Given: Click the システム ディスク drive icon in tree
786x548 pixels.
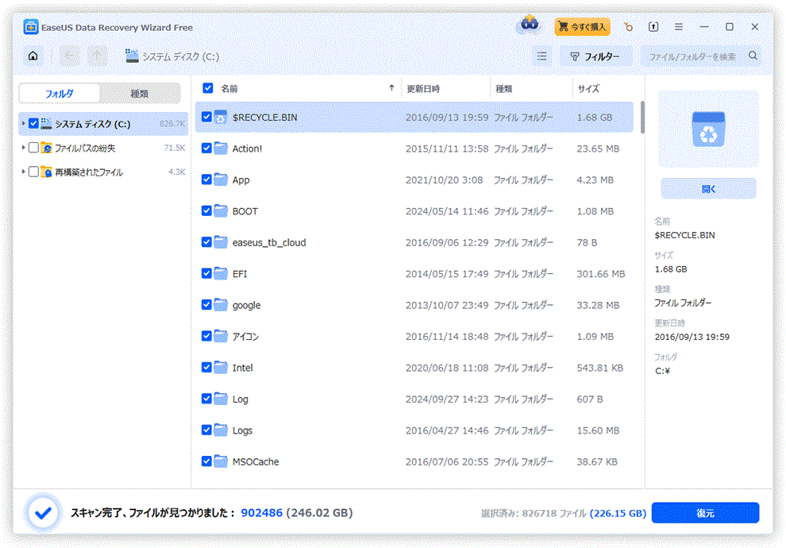Looking at the screenshot, I should pos(46,123).
